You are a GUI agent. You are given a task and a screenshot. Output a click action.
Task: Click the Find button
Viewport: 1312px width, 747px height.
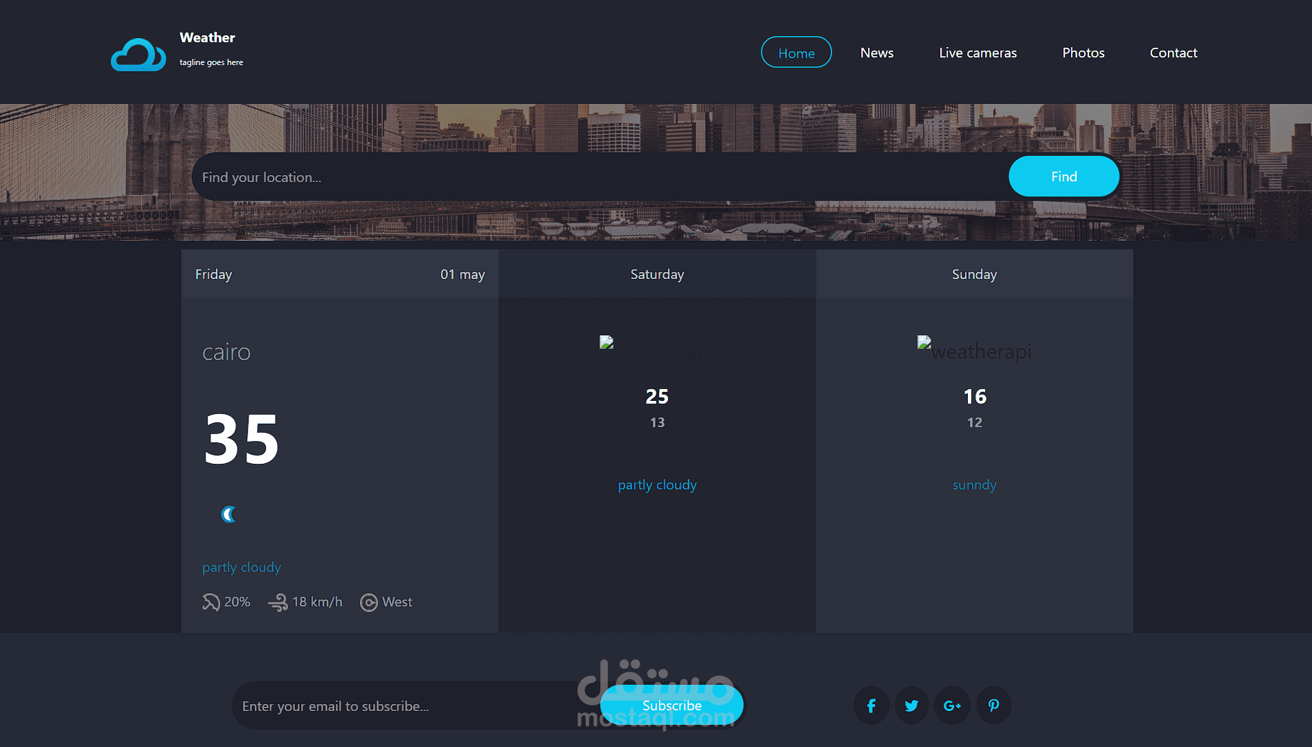1063,177
